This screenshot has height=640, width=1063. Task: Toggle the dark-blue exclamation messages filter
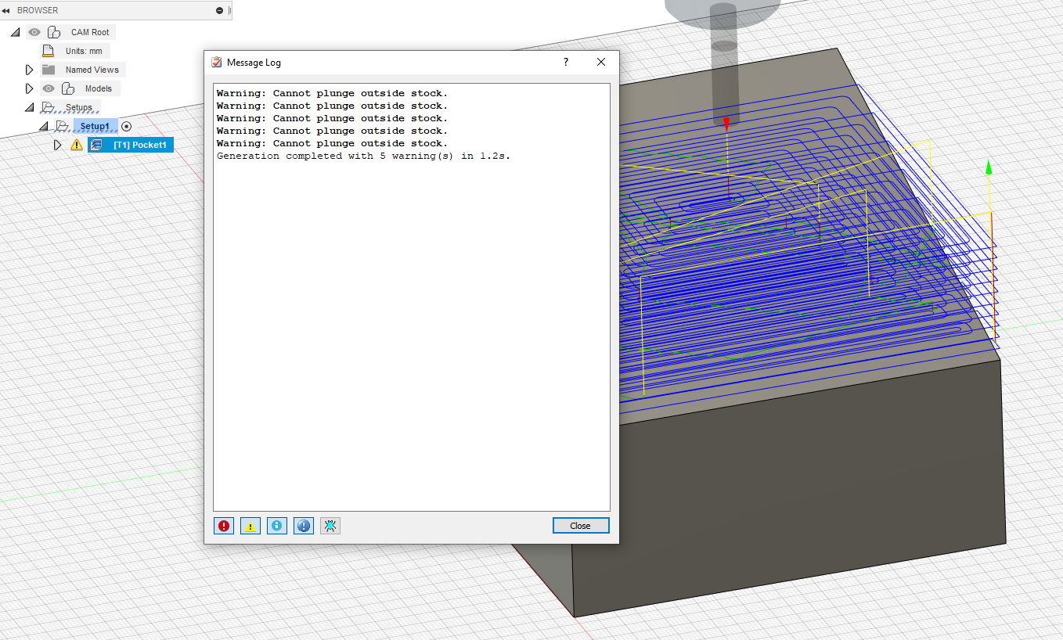click(304, 526)
